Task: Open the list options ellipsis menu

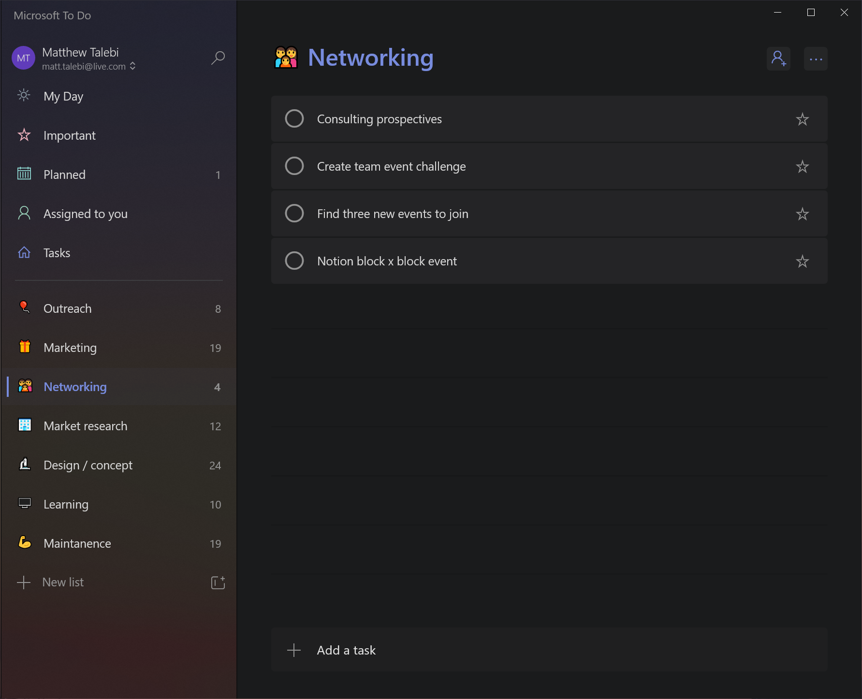Action: click(x=816, y=58)
